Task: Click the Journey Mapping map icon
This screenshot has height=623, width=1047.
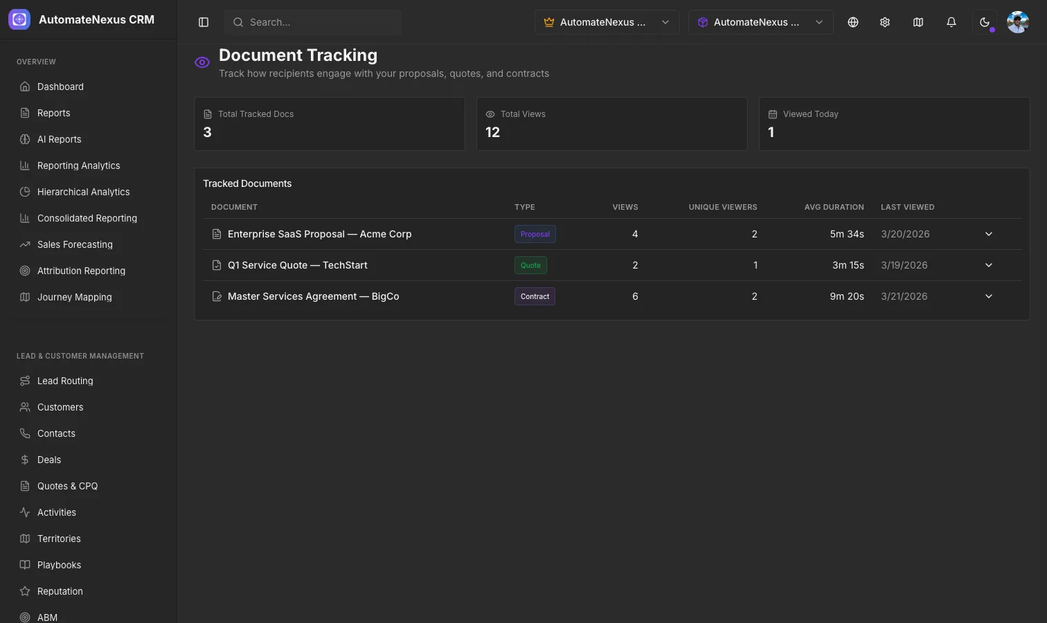Action: tap(25, 297)
